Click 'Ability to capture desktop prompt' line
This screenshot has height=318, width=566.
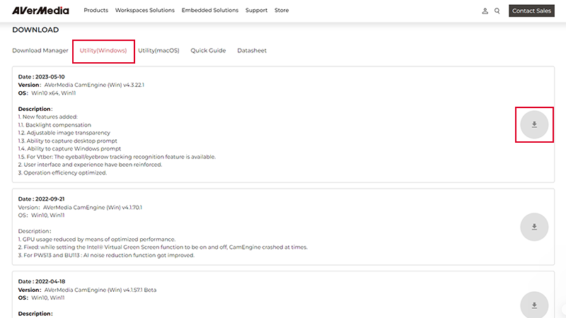pyautogui.click(x=67, y=141)
